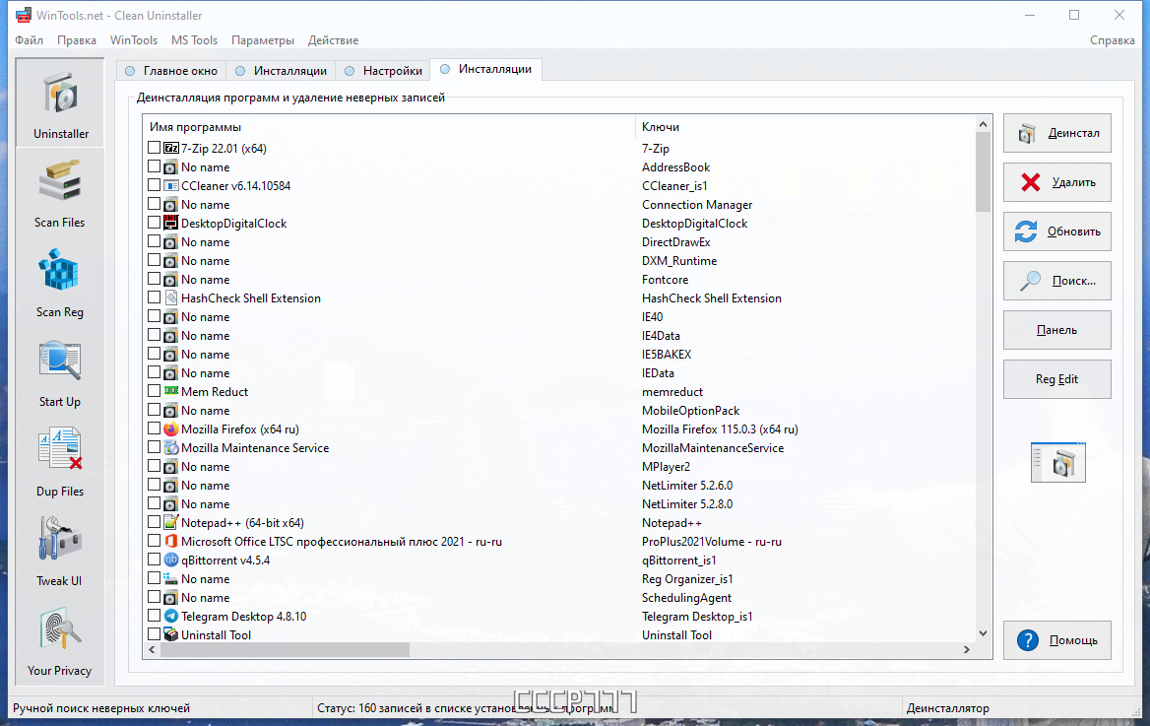
Task: Open the Scan Reg tool
Action: tap(59, 283)
